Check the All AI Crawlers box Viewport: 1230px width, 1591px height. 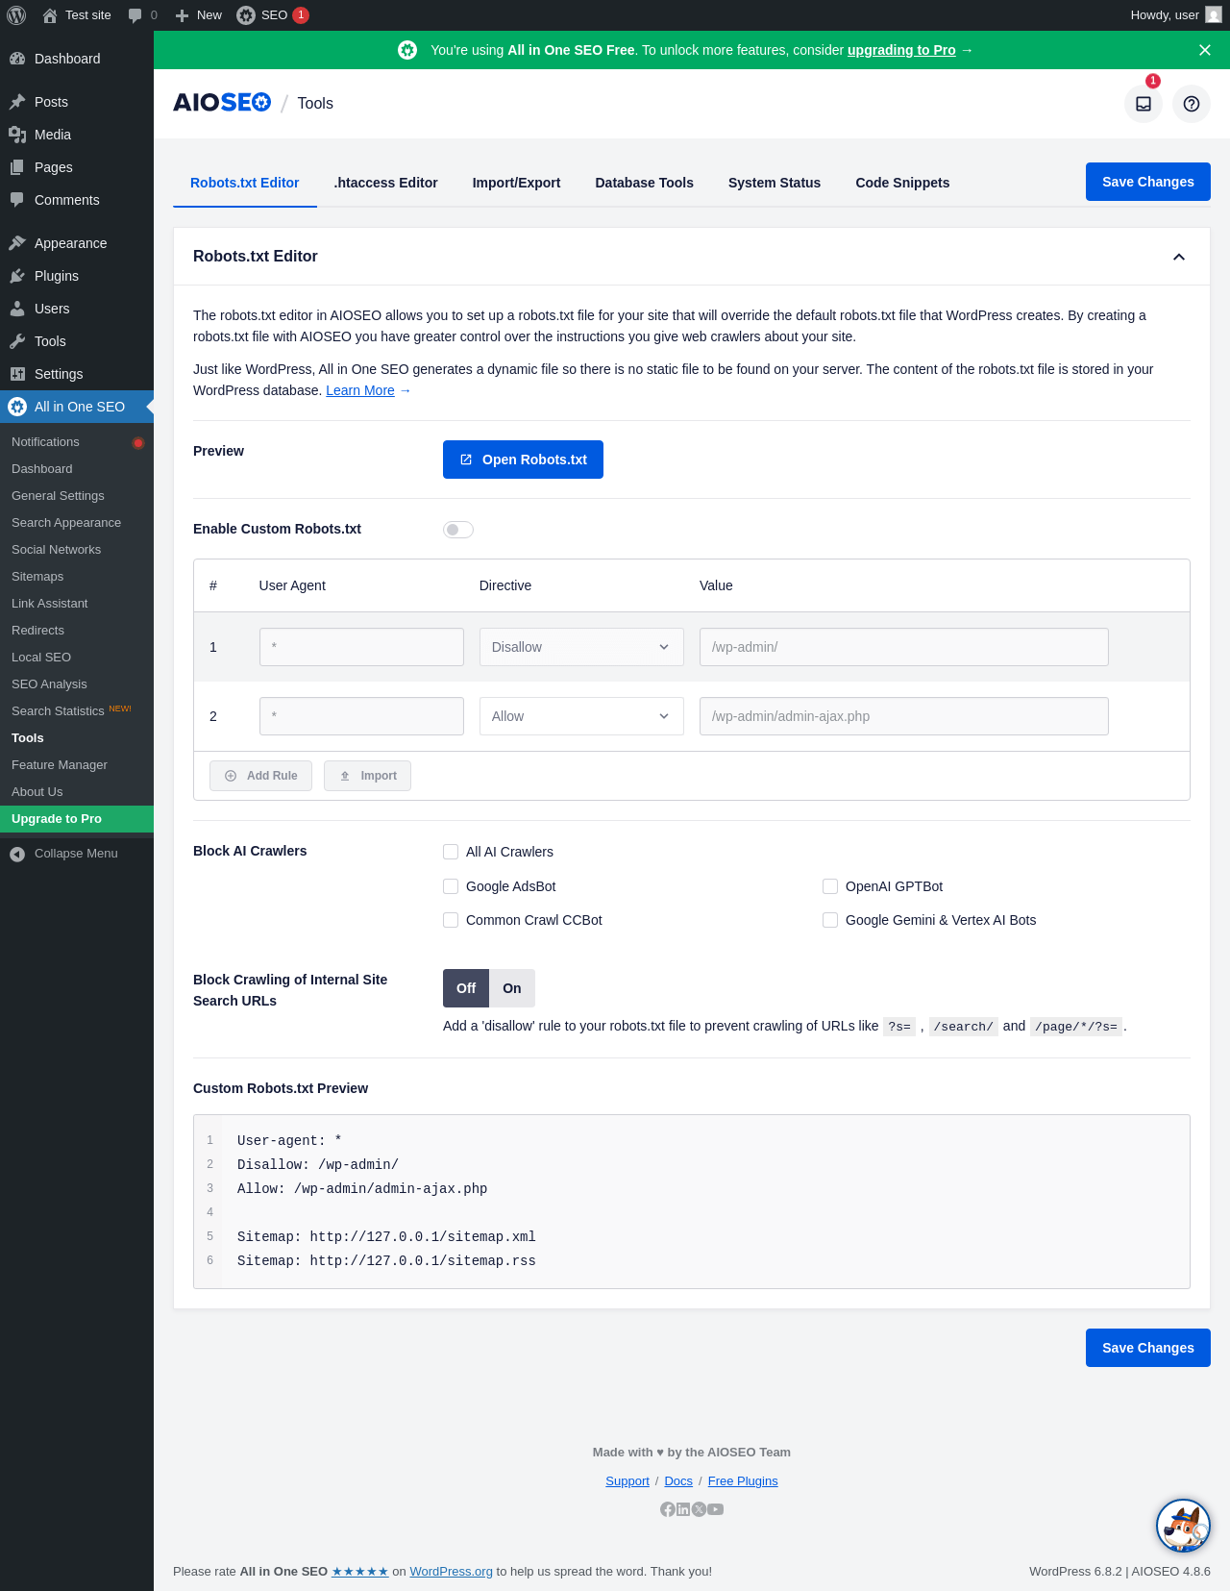click(x=451, y=852)
